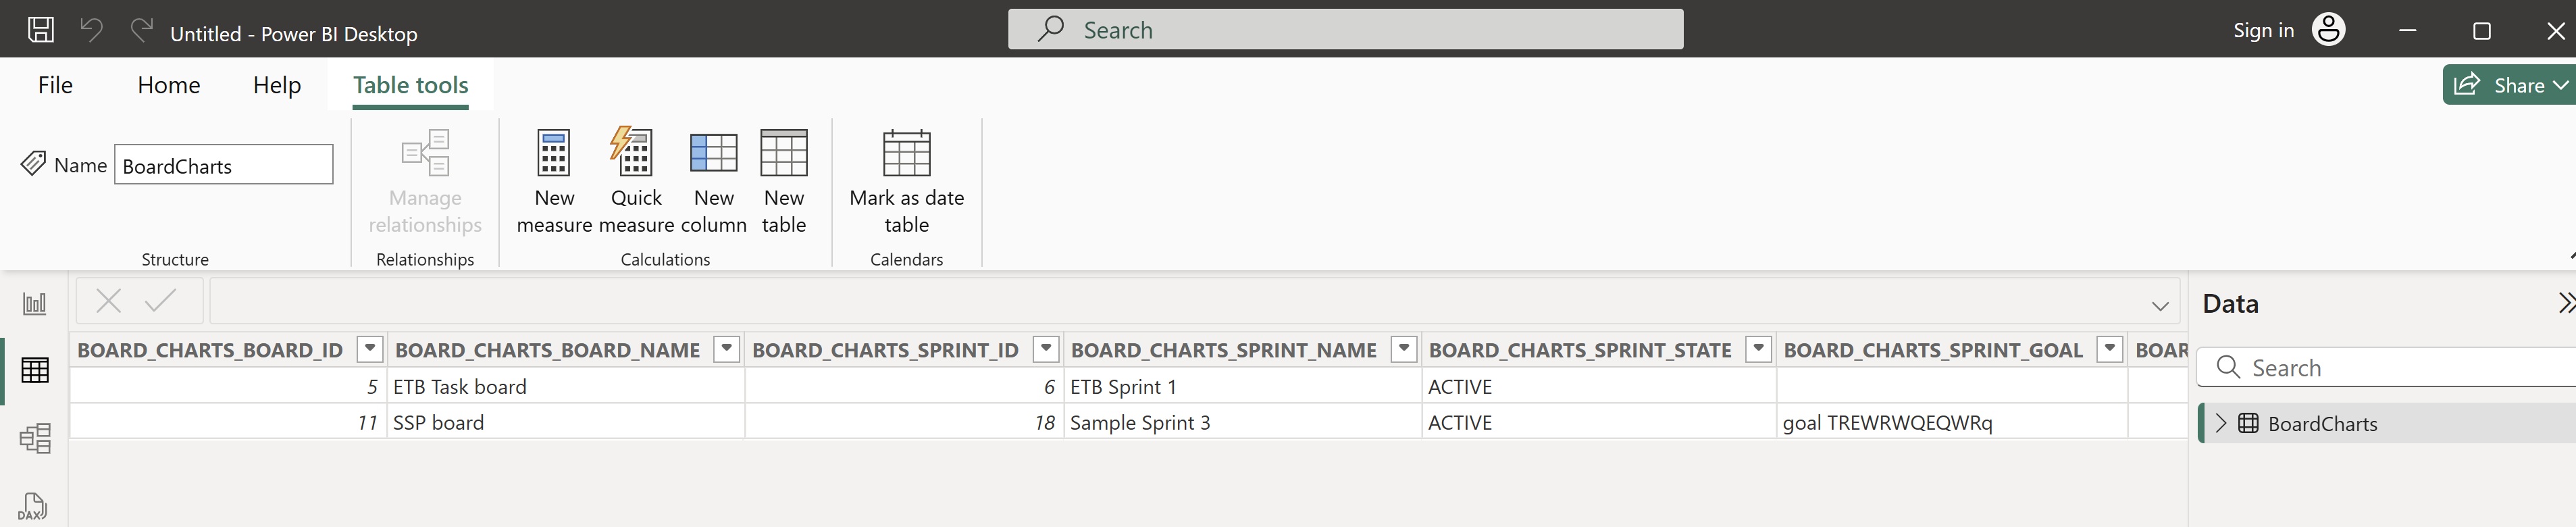The height and width of the screenshot is (527, 2576).
Task: Select board ID cell with value 5
Action: click(x=228, y=386)
